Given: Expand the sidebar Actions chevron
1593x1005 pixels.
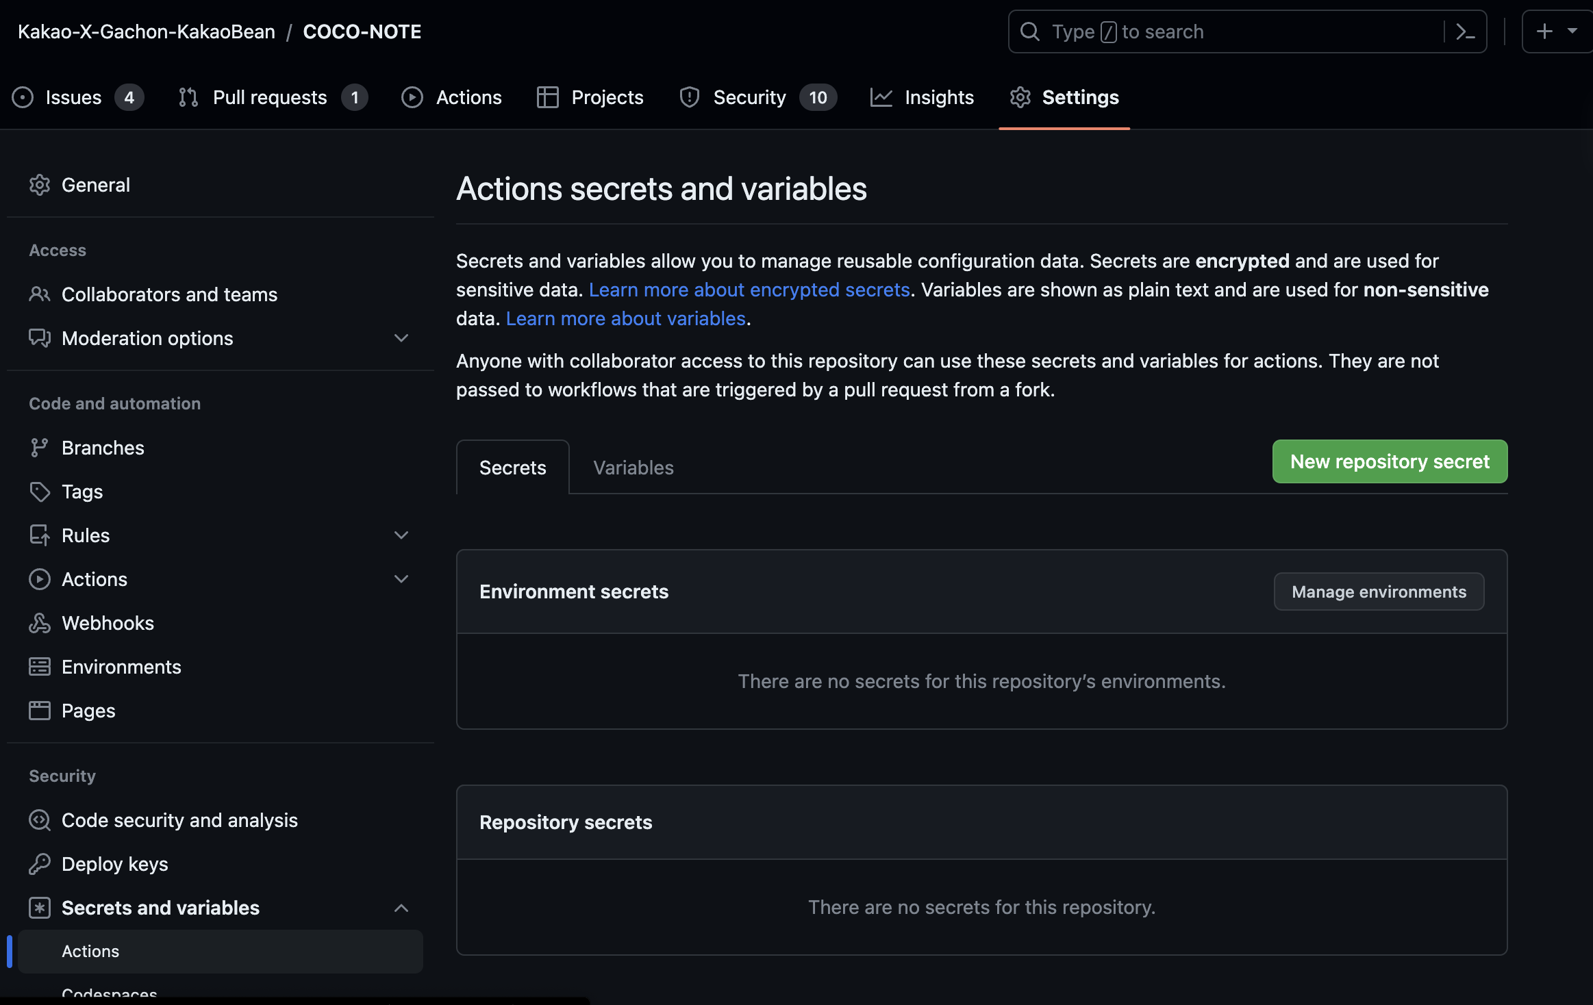Looking at the screenshot, I should (x=401, y=579).
